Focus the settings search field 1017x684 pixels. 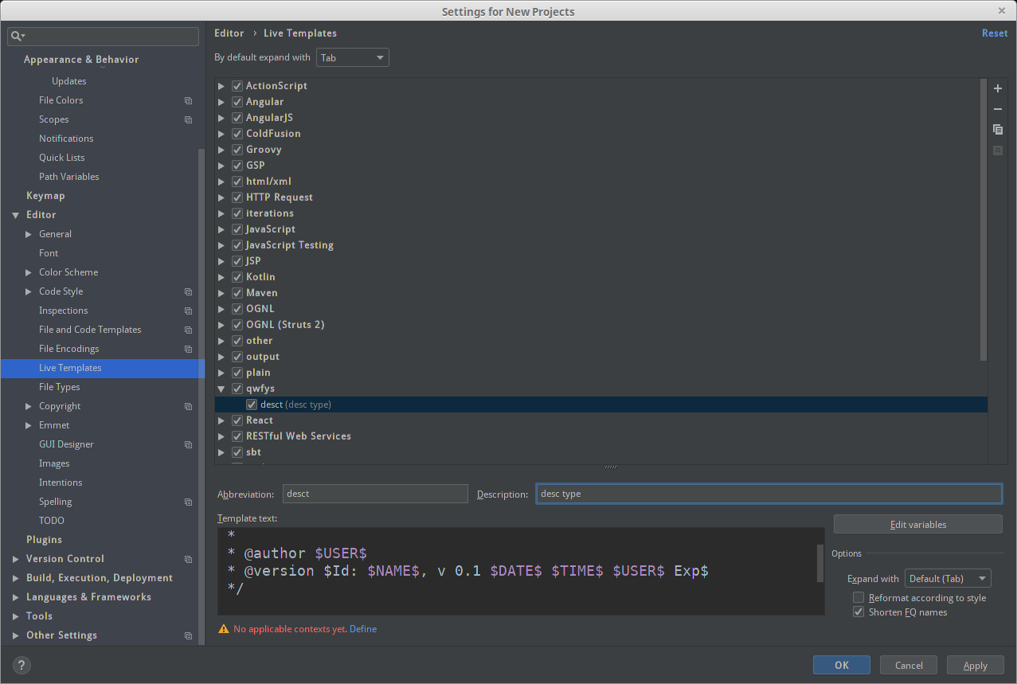[104, 37]
